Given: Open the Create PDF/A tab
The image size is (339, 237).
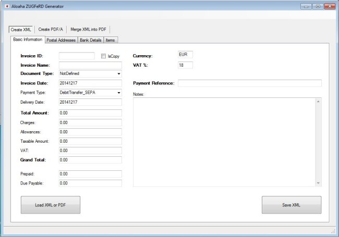Looking at the screenshot, I should (51, 29).
